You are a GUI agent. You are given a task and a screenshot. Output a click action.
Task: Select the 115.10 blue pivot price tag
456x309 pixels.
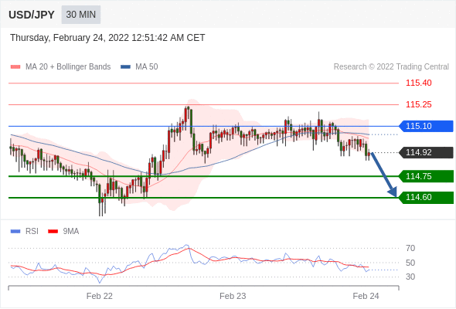click(426, 126)
